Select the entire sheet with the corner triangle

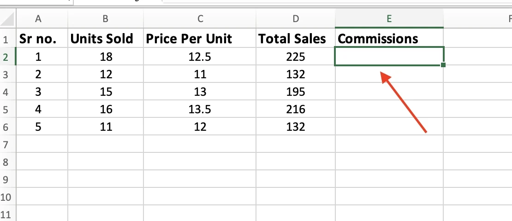(8, 19)
